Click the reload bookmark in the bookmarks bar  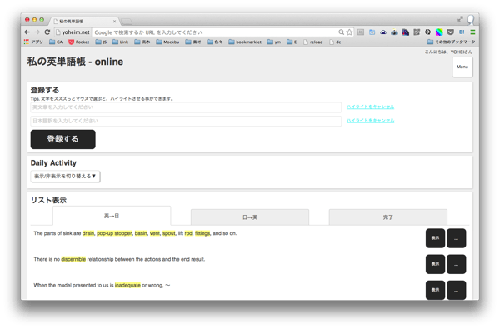(313, 42)
